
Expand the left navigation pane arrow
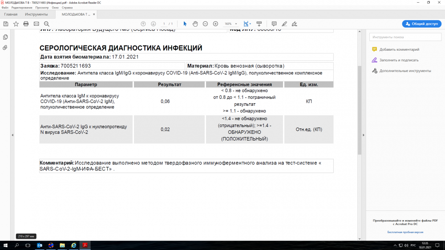click(x=12, y=135)
